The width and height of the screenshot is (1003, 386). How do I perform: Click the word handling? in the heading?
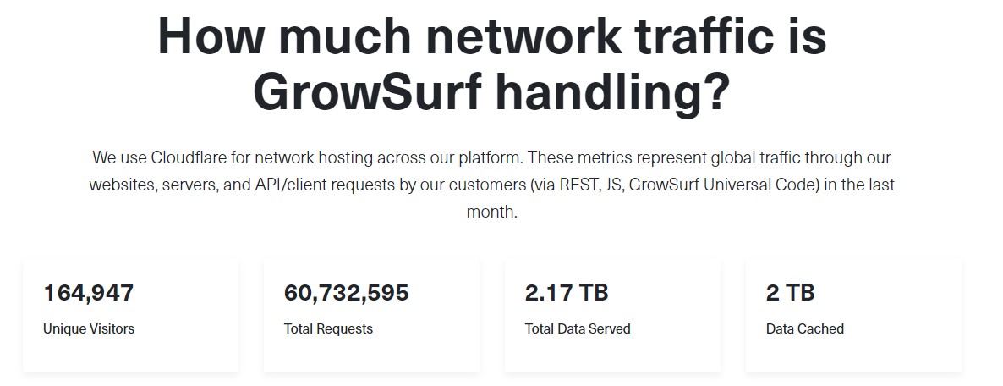612,91
